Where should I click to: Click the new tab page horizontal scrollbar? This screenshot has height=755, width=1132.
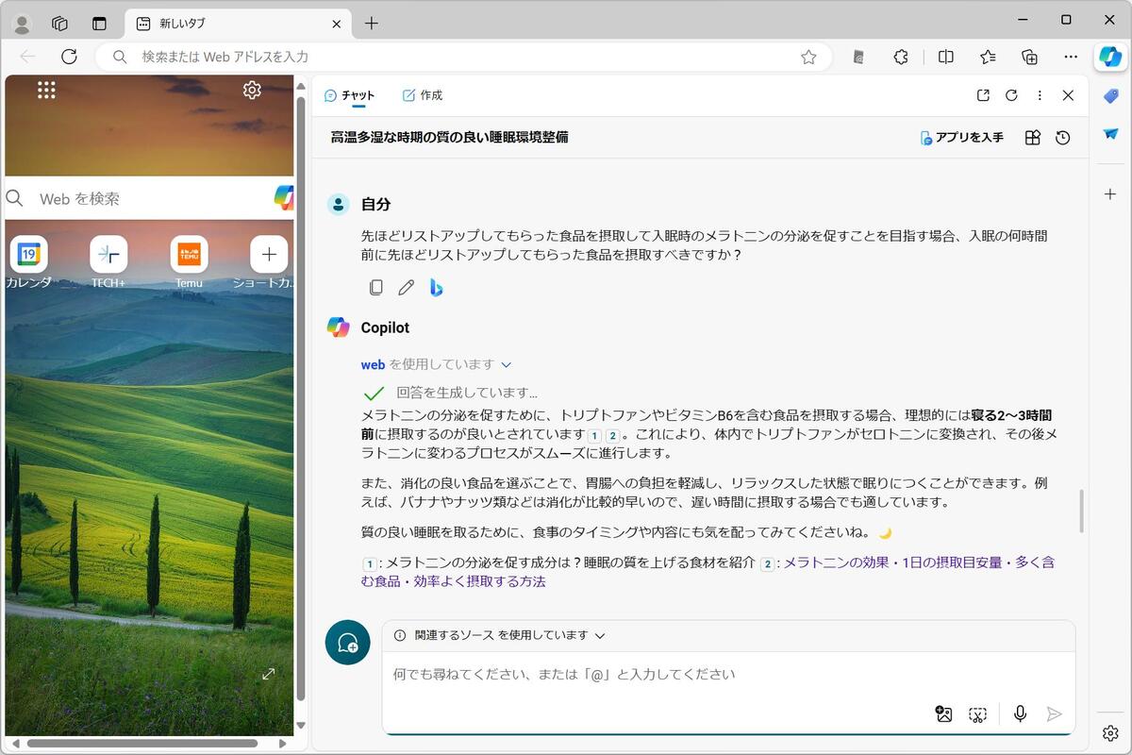tap(141, 743)
